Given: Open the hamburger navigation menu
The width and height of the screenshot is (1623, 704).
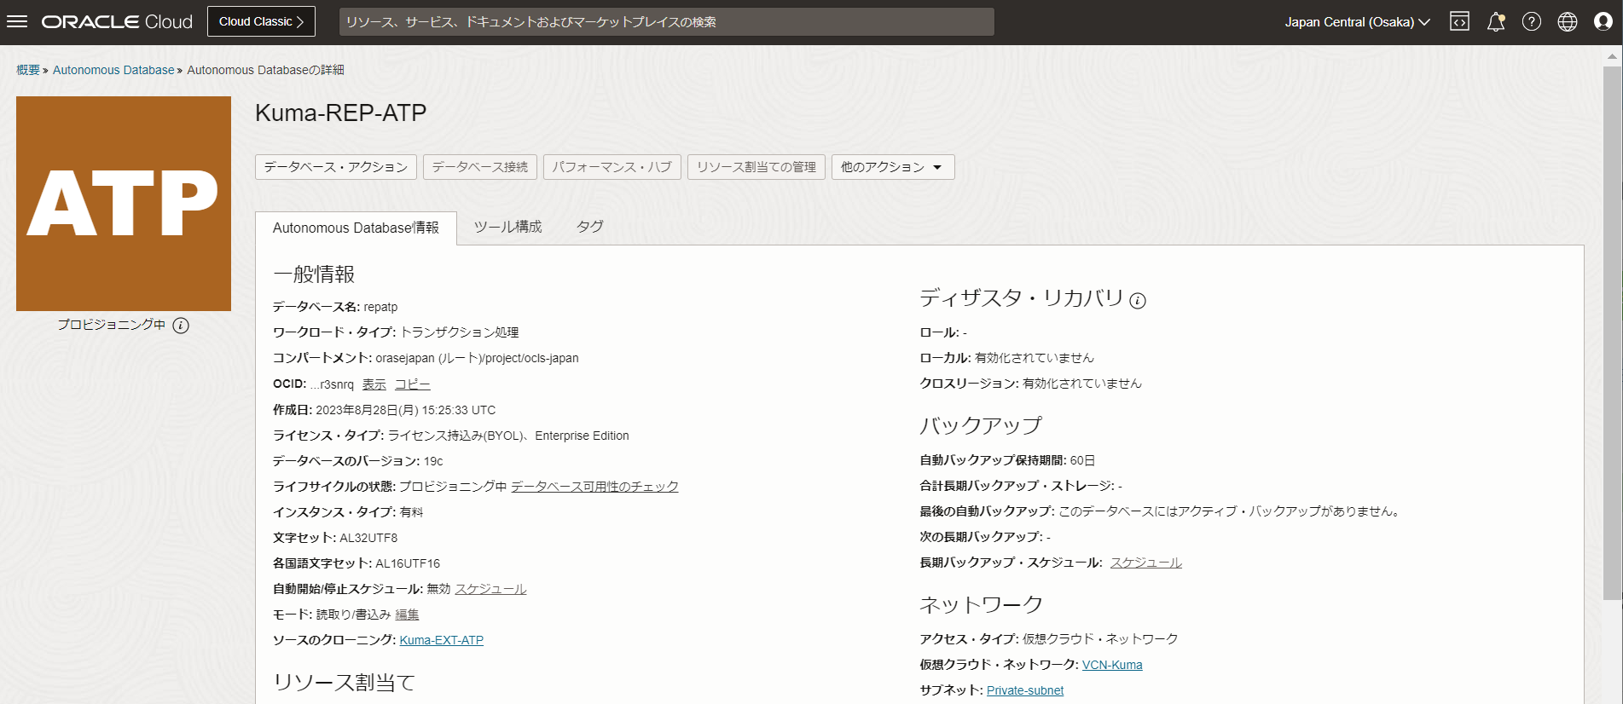Looking at the screenshot, I should [x=17, y=21].
